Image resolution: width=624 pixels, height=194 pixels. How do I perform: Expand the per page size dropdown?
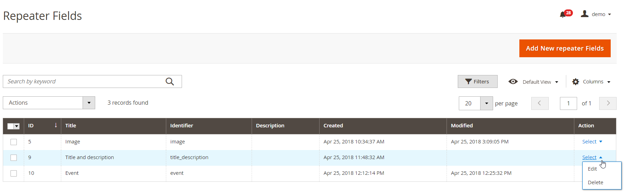click(x=486, y=103)
